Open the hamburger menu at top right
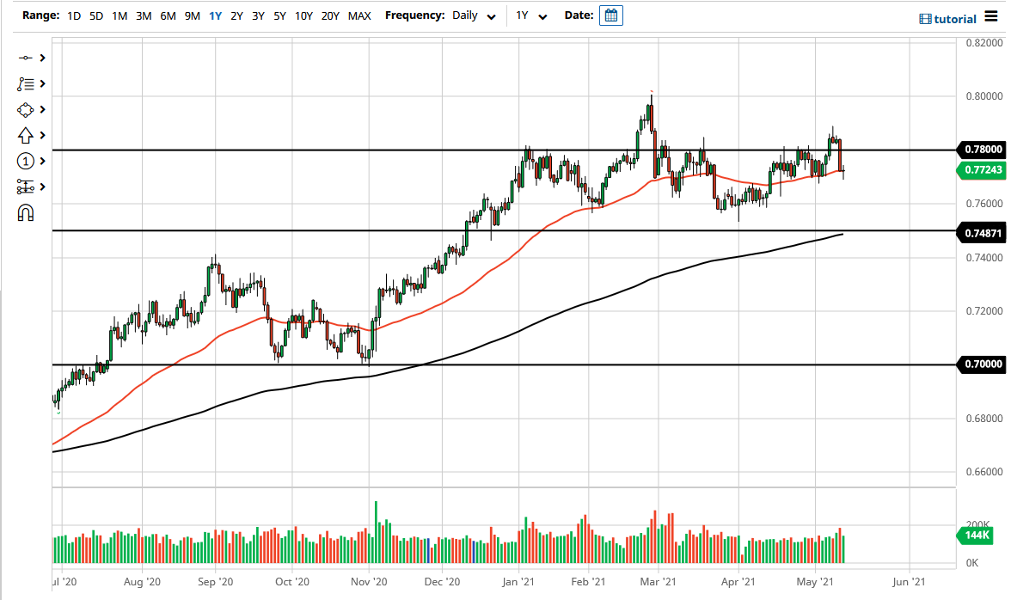Image resolution: width=1011 pixels, height=600 pixels. (990, 15)
